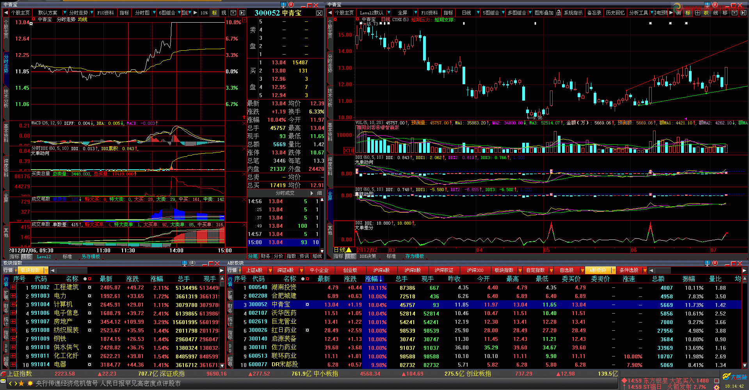Click the 图形叠加 button in right toolbar
The width and height of the screenshot is (749, 390).
click(544, 13)
